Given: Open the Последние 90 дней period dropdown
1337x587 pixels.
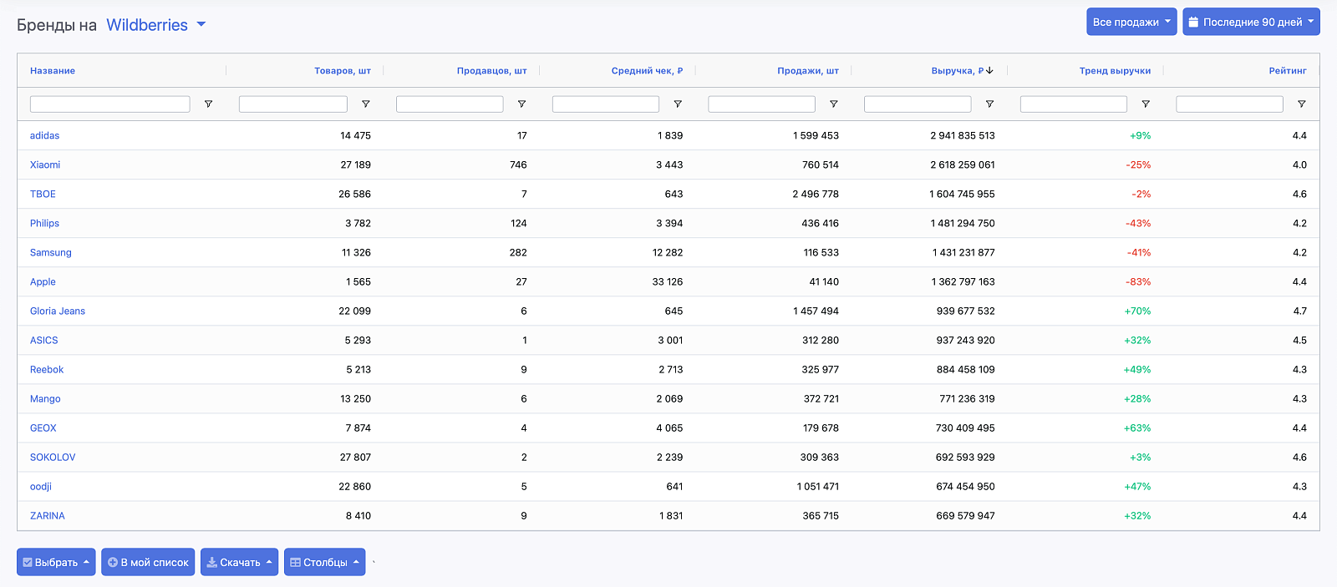Looking at the screenshot, I should 1251,22.
